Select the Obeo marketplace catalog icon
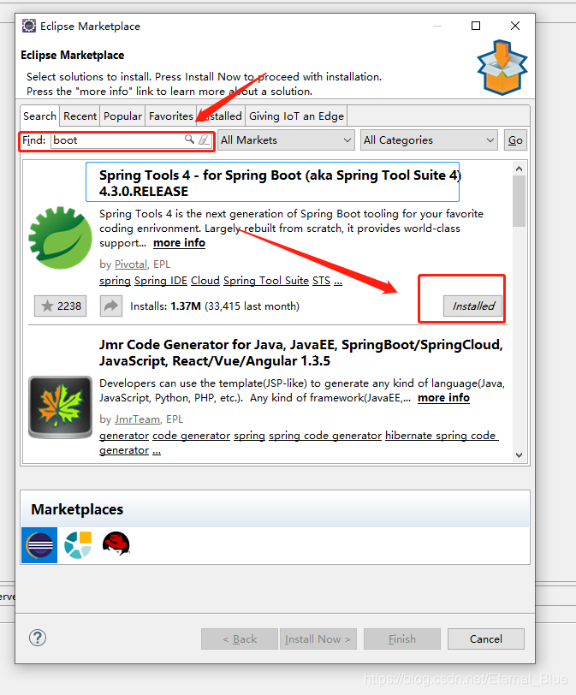Image resolution: width=576 pixels, height=695 pixels. (78, 544)
